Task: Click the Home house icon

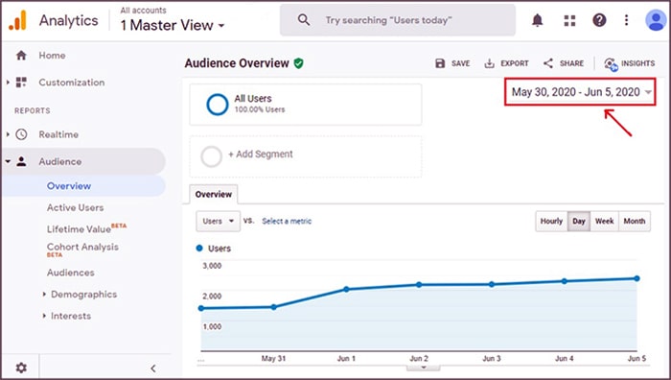Action: point(21,56)
